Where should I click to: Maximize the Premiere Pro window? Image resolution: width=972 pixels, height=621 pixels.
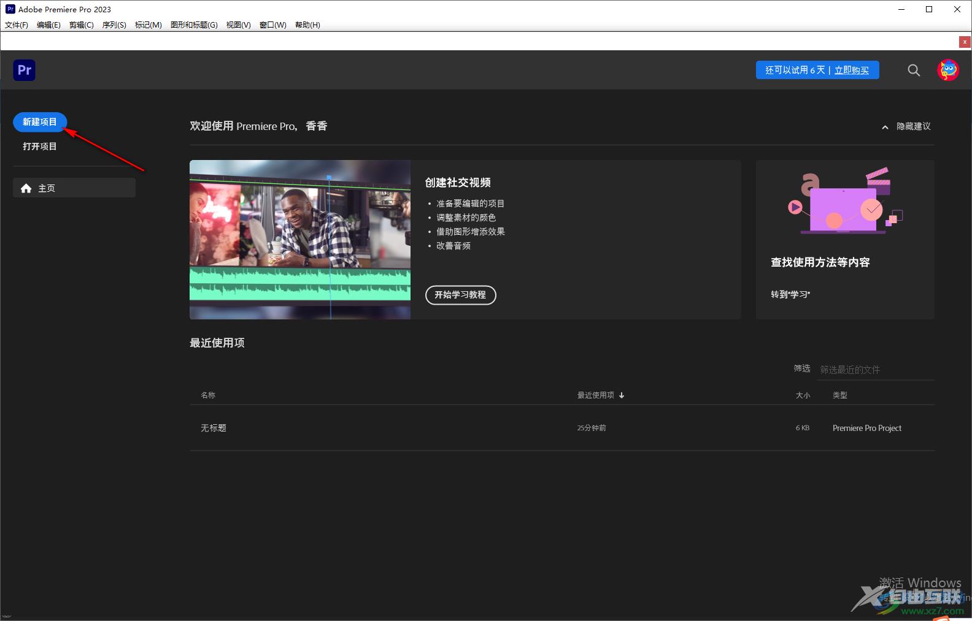coord(929,9)
